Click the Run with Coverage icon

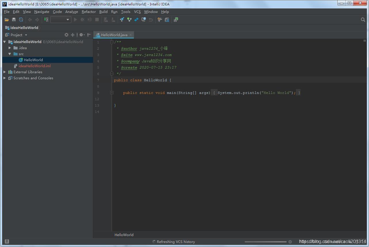coord(90,20)
